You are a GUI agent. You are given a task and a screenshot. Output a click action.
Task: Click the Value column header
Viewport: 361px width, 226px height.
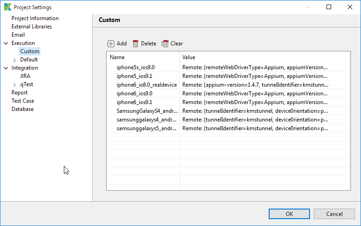(x=264, y=57)
